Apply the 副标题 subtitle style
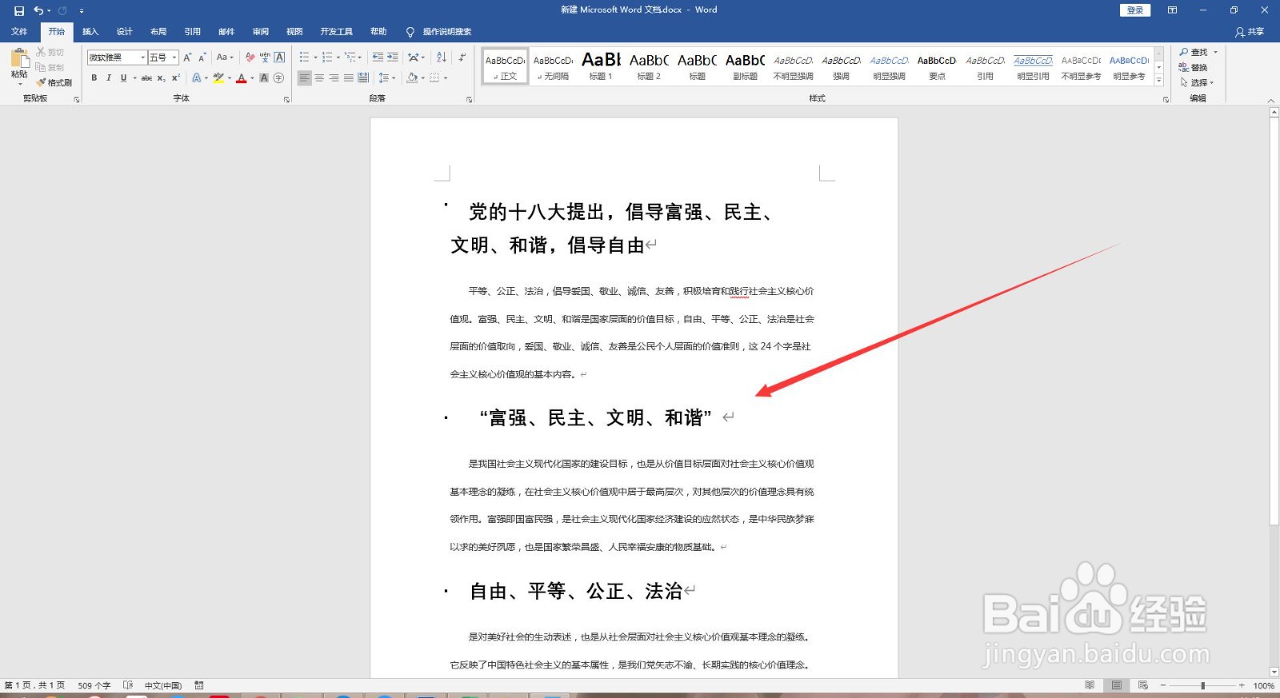The image size is (1280, 698). (745, 66)
